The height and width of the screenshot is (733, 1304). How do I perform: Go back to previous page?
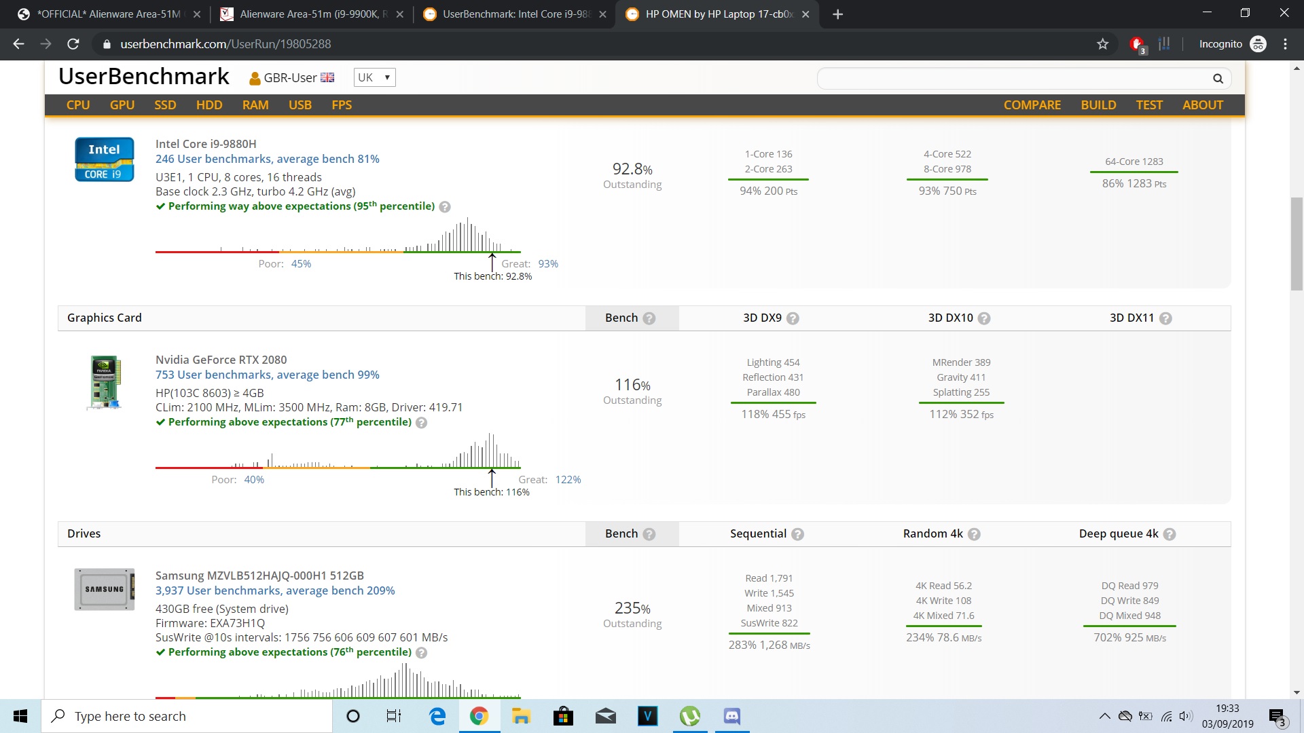[x=19, y=44]
